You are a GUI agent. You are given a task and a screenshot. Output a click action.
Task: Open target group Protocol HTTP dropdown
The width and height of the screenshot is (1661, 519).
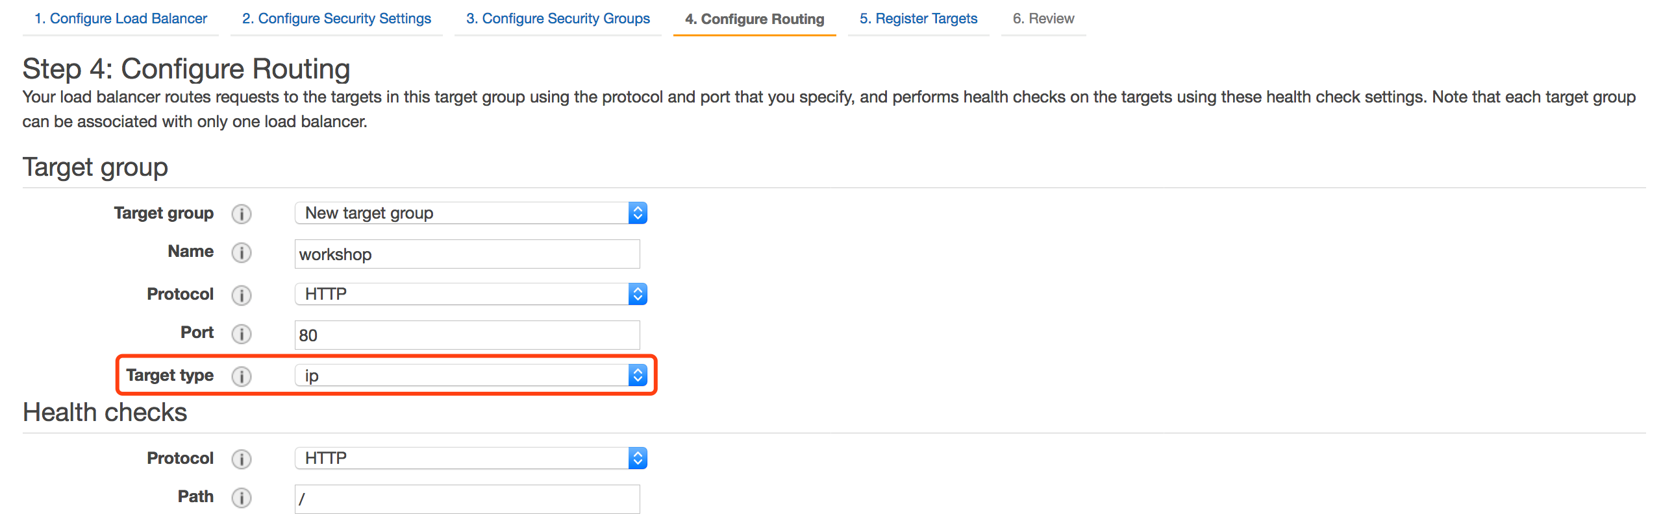click(x=471, y=294)
